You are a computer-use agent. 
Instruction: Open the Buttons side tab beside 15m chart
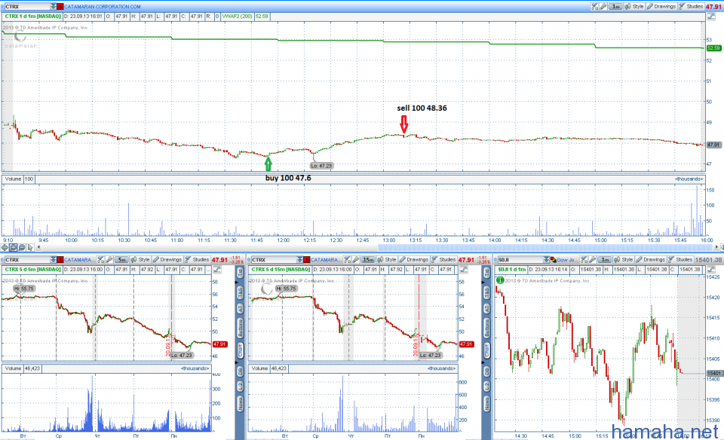coord(486,328)
